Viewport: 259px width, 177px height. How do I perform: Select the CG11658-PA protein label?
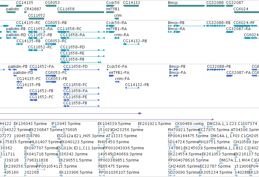75,91
